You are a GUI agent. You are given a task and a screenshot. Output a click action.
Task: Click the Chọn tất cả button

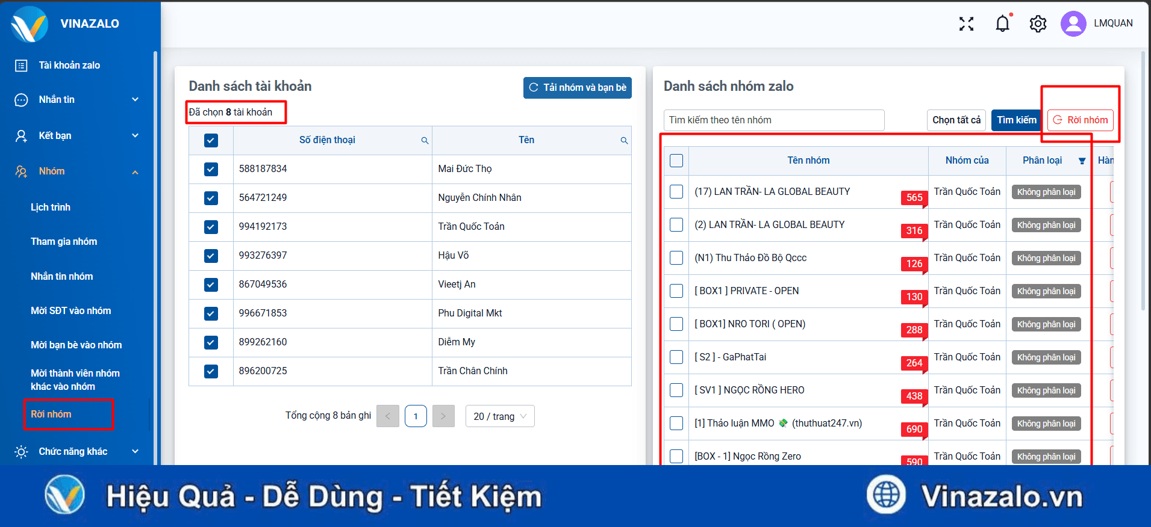pos(956,120)
